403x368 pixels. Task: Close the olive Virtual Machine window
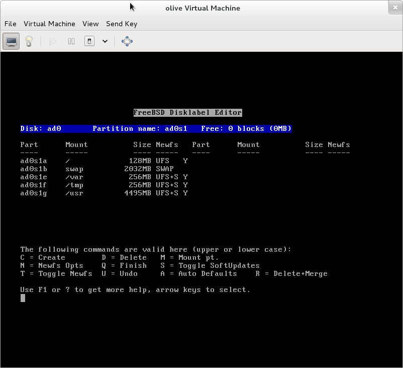click(x=395, y=8)
